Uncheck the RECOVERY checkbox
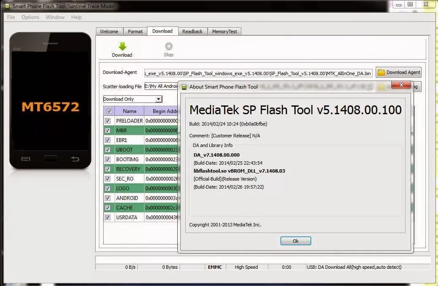This screenshot has height=286, width=438. click(107, 169)
